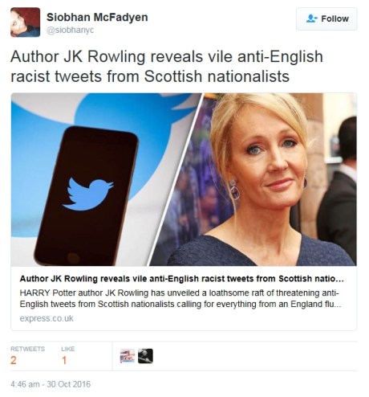Click the retweet count 2
Image resolution: width=369 pixels, height=397 pixels.
(14, 360)
